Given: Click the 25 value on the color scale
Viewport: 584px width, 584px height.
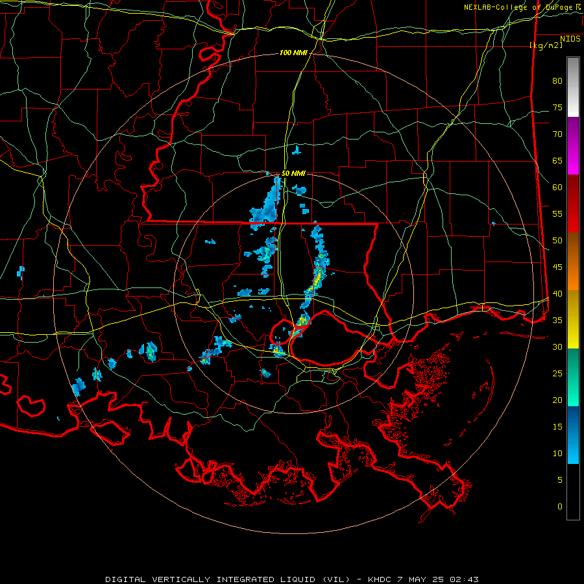Looking at the screenshot, I should click(557, 373).
